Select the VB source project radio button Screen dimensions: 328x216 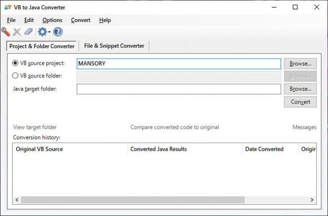click(x=15, y=64)
